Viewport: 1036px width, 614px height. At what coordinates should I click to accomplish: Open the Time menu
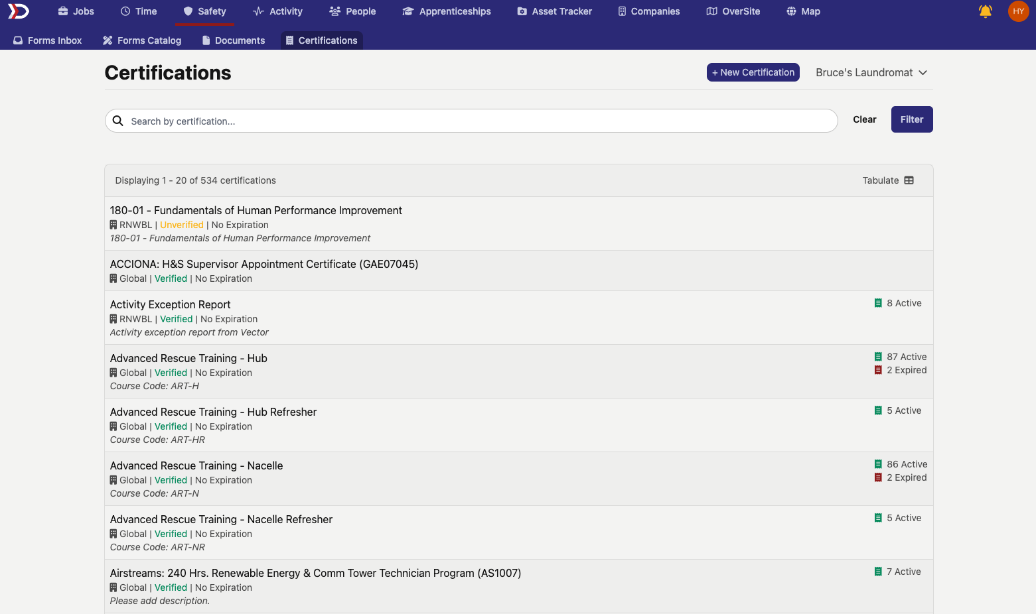[x=139, y=11]
